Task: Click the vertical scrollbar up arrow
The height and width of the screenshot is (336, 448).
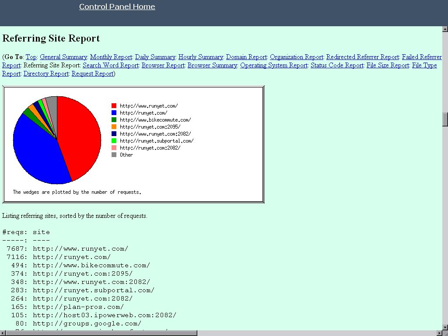Action: (445, 29)
